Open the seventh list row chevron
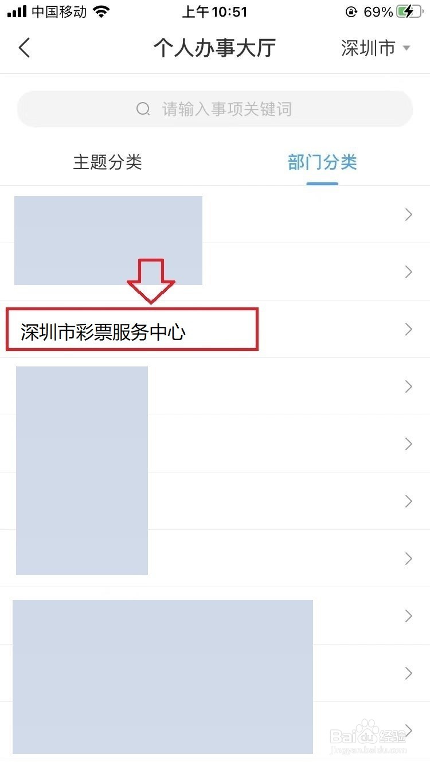The height and width of the screenshot is (765, 430). pyautogui.click(x=409, y=559)
